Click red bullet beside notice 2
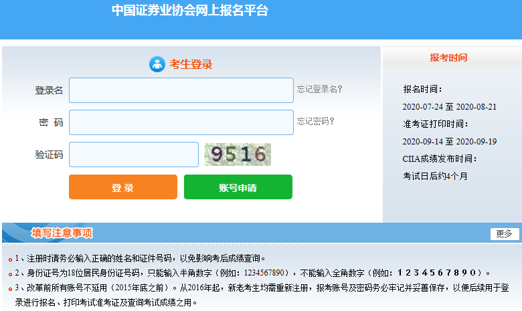This screenshot has height=311, width=522. tap(10, 274)
